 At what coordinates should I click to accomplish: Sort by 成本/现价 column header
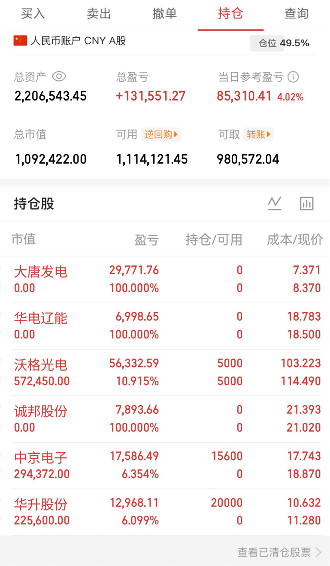(x=295, y=240)
